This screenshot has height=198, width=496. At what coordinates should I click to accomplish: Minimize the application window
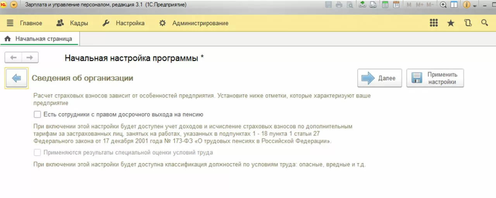coord(485,5)
